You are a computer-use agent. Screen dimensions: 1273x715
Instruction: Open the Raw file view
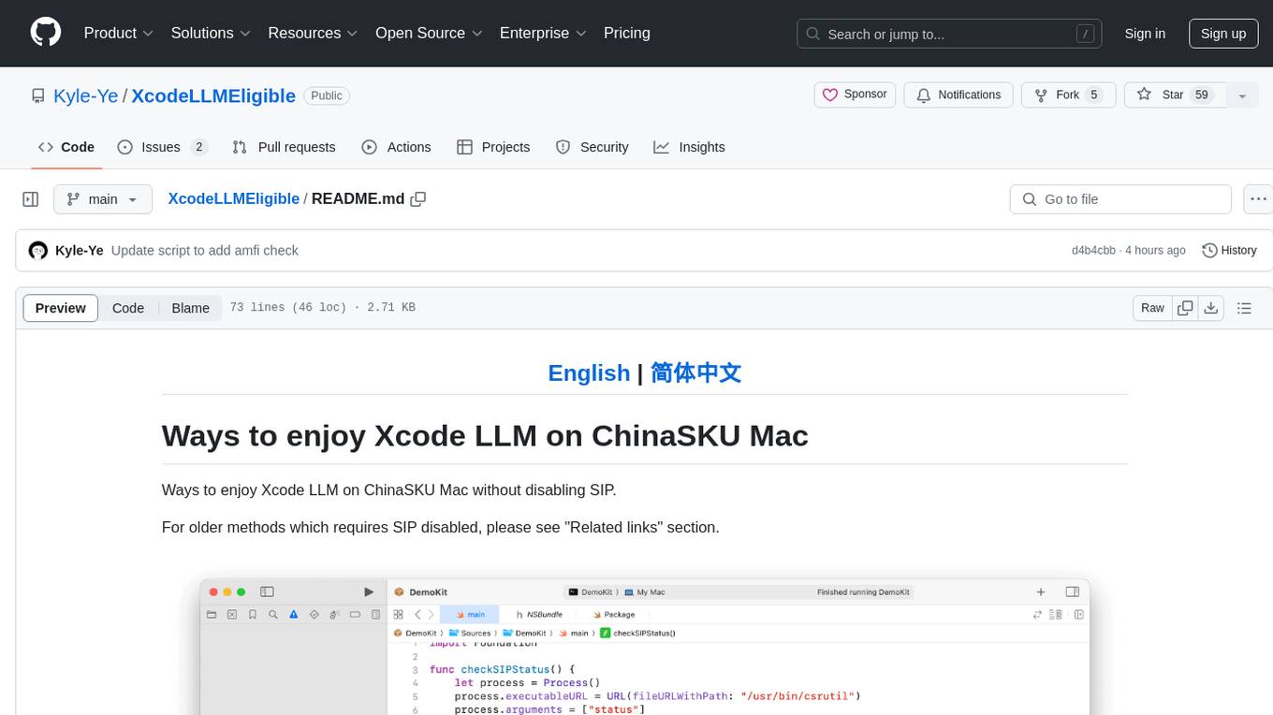(x=1152, y=308)
